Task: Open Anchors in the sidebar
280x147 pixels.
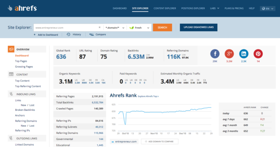Action: pyautogui.click(x=20, y=115)
